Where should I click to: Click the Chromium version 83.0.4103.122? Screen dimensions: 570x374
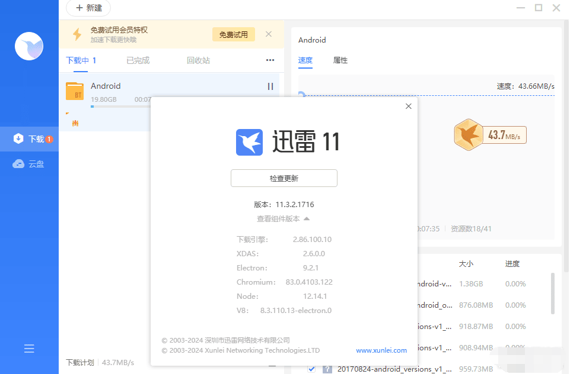tap(309, 282)
